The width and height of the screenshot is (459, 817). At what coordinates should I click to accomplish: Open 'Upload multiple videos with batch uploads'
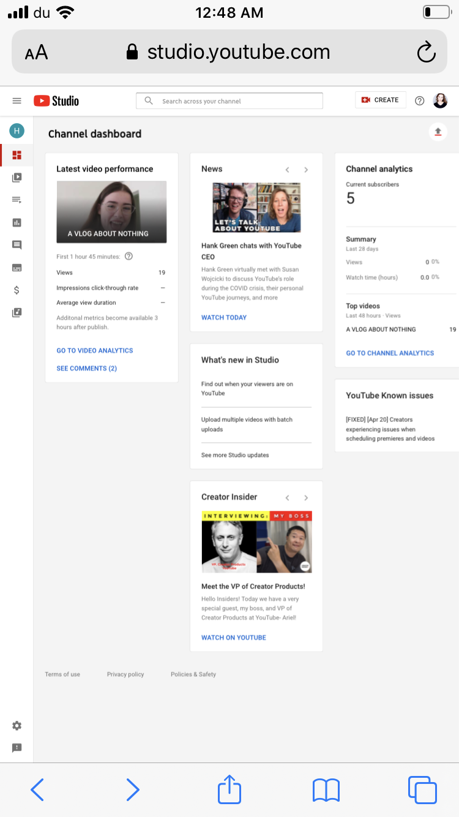[x=247, y=424]
